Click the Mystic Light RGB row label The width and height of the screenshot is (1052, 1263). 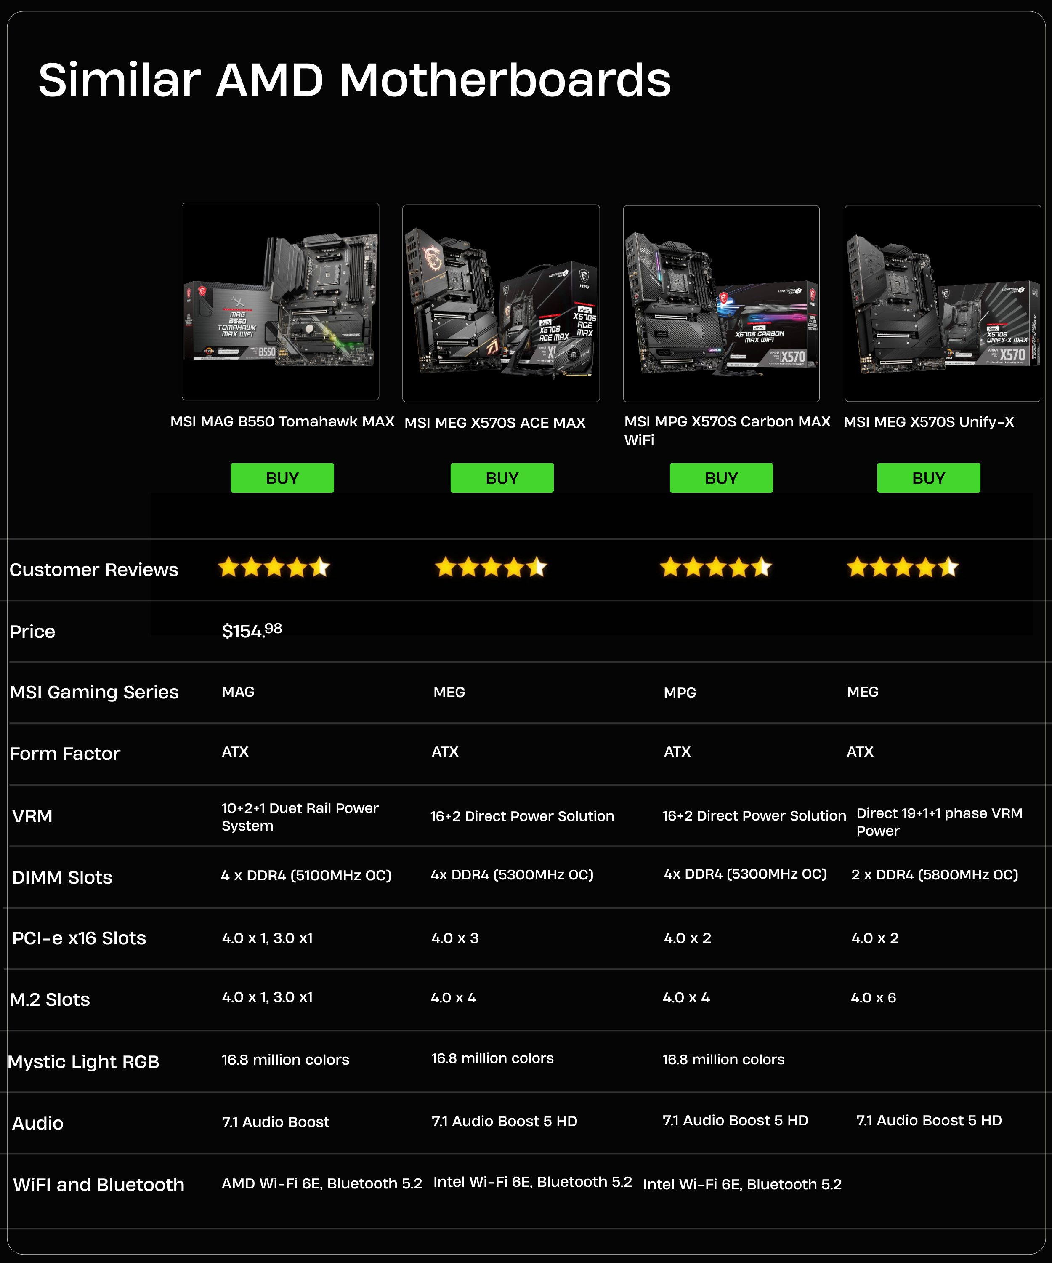pyautogui.click(x=84, y=1061)
